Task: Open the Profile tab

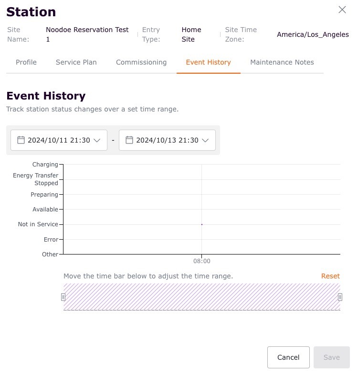Action: click(x=26, y=62)
